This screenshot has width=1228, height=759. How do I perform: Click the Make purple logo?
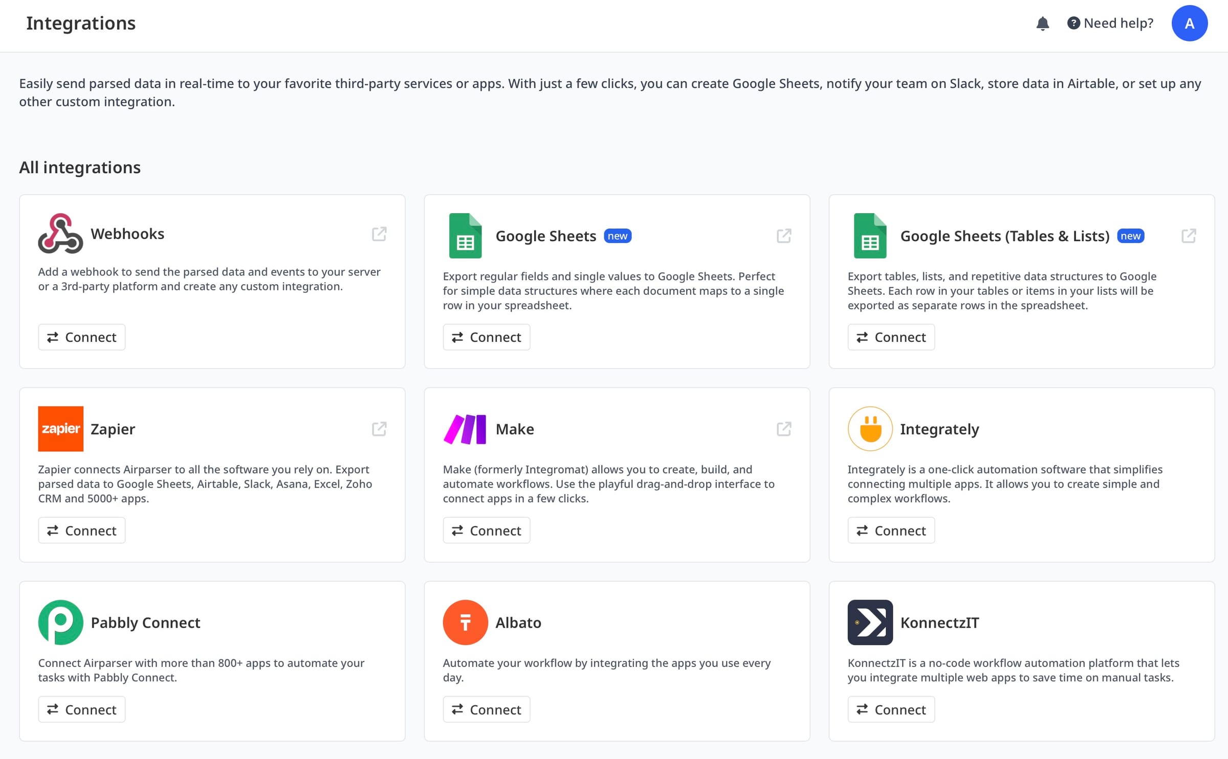coord(465,429)
